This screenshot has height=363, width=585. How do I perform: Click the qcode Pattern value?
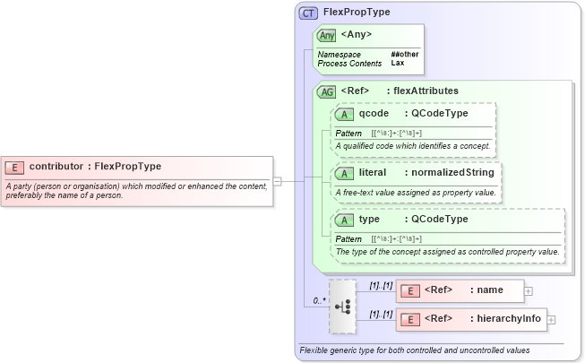(x=396, y=134)
